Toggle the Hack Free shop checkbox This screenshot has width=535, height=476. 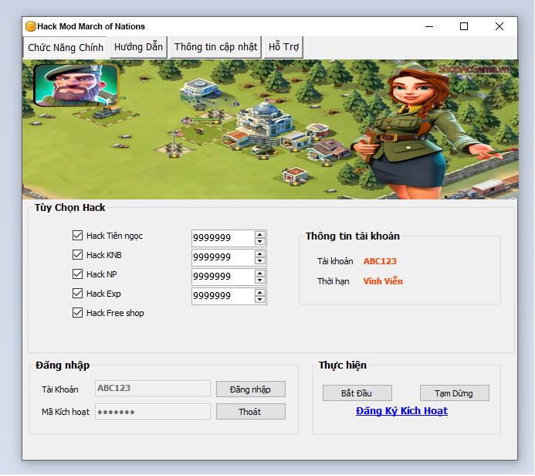click(77, 313)
